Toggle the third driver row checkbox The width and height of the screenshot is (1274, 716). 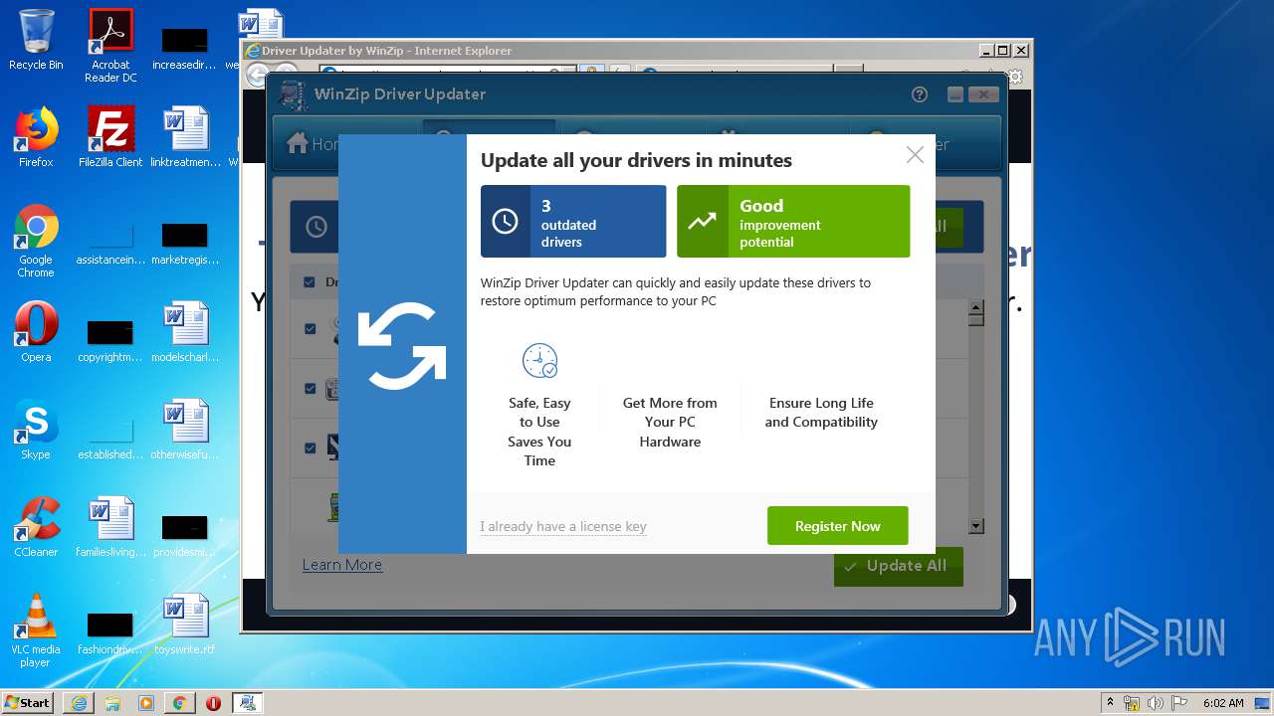[310, 447]
